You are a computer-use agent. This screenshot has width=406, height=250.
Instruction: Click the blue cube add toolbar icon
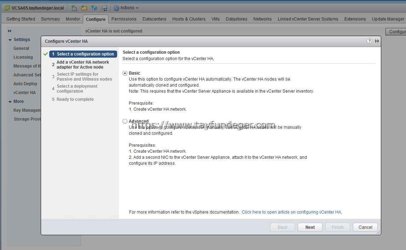(x=94, y=8)
